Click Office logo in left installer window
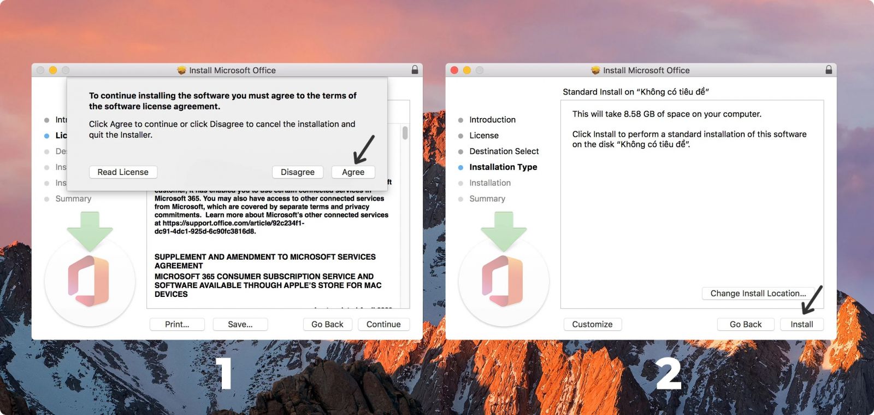The height and width of the screenshot is (415, 874). point(90,281)
